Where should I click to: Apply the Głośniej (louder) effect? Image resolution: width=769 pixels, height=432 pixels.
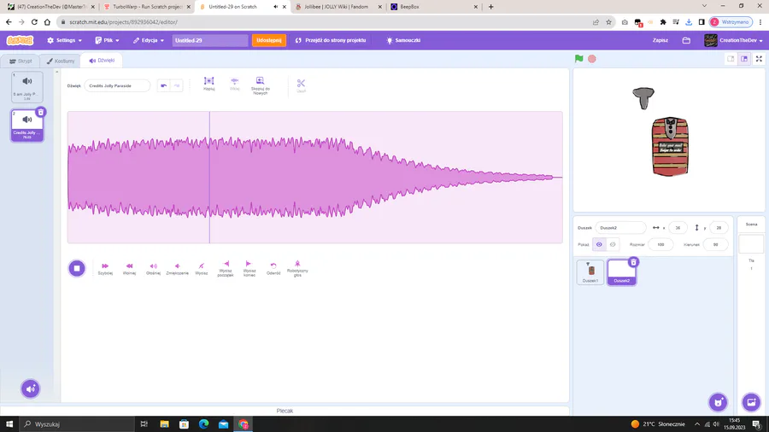153,268
